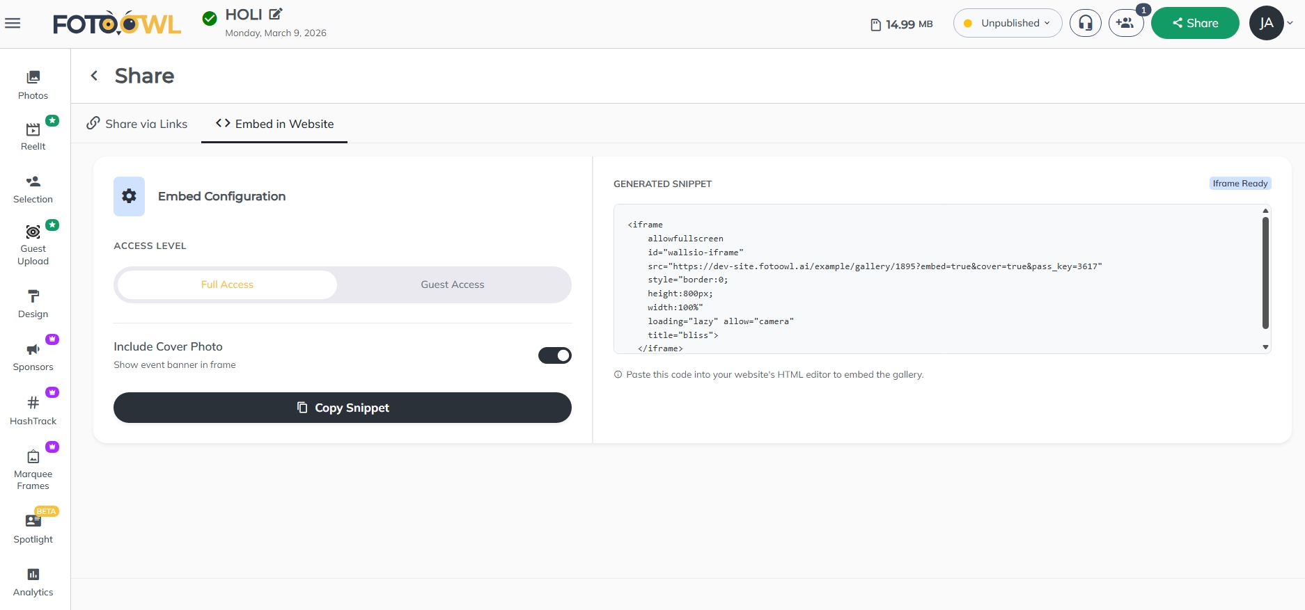Click the 'Show event banner in frame' text
1305x610 pixels.
point(175,364)
